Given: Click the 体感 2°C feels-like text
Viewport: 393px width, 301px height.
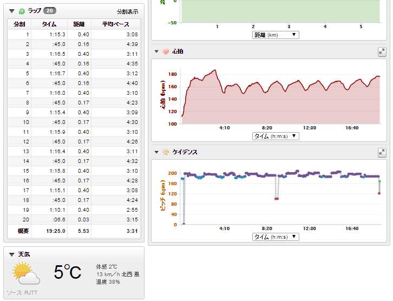Looking at the screenshot, I should tap(107, 267).
